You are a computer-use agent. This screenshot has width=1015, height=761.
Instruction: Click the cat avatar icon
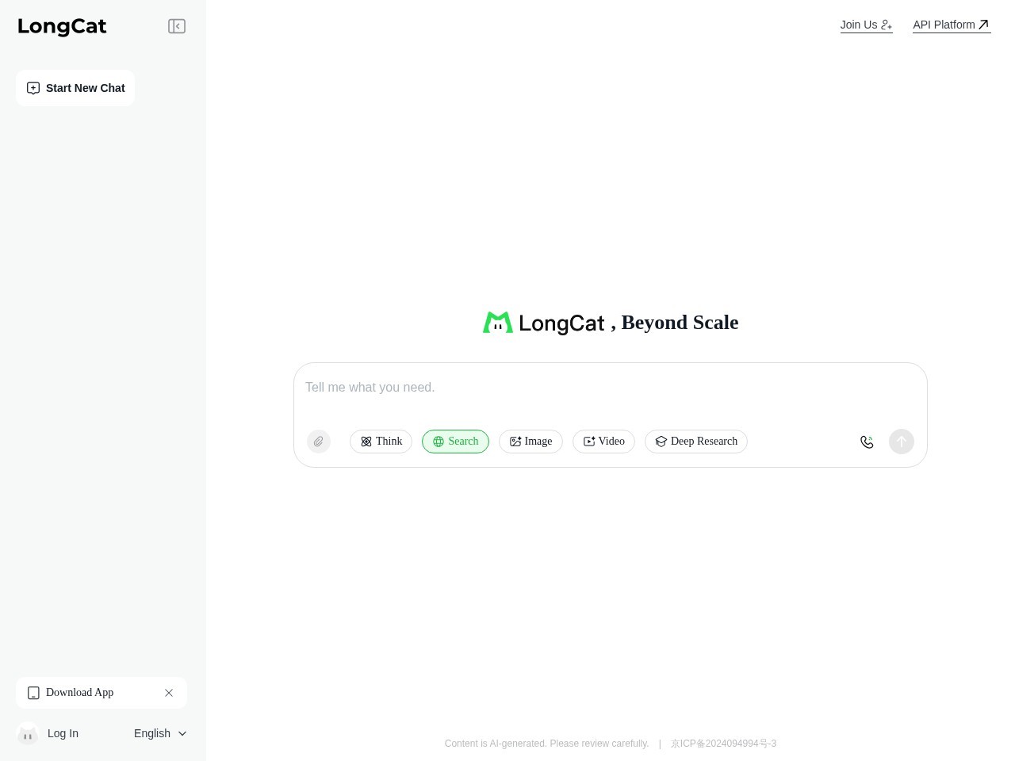point(28,734)
